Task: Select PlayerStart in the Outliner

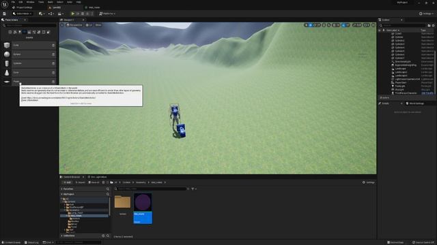Action: tap(401, 82)
